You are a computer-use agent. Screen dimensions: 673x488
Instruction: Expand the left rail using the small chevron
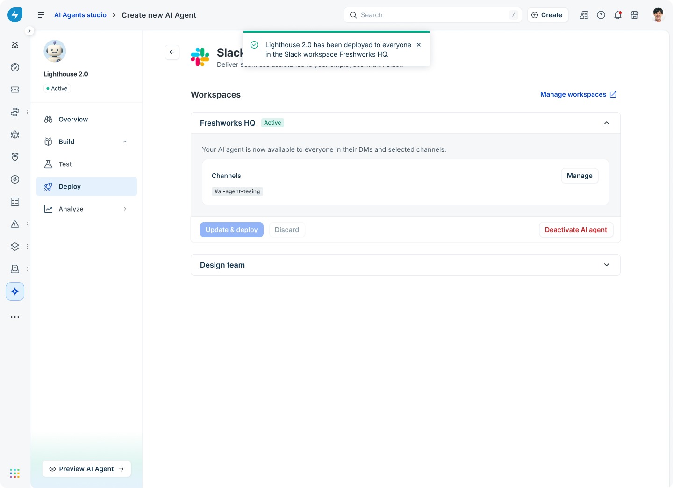29,31
